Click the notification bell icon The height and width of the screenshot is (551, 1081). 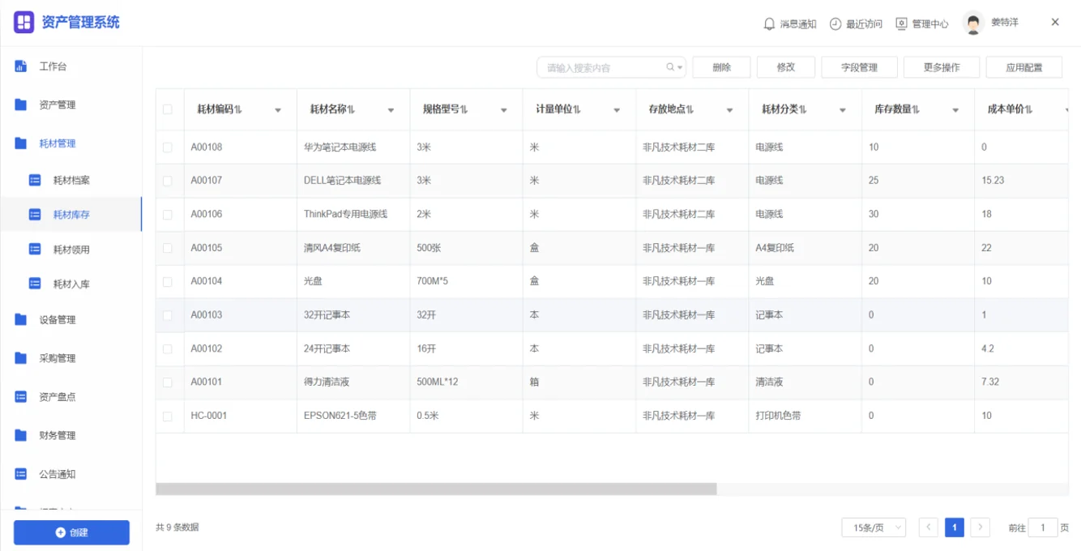[769, 24]
